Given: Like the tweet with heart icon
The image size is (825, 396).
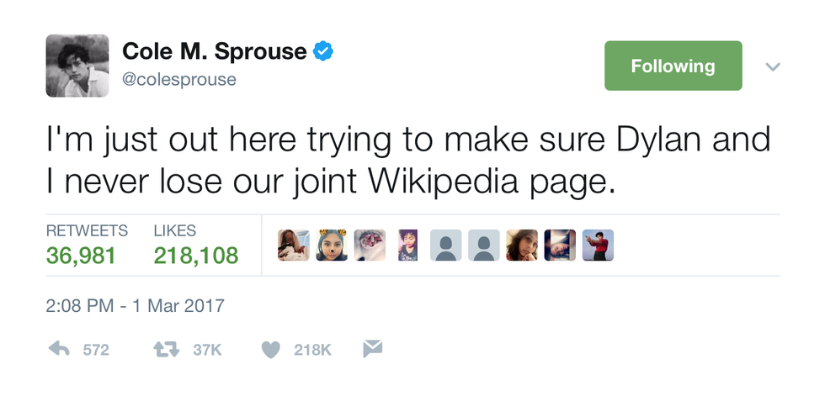Looking at the screenshot, I should [270, 349].
